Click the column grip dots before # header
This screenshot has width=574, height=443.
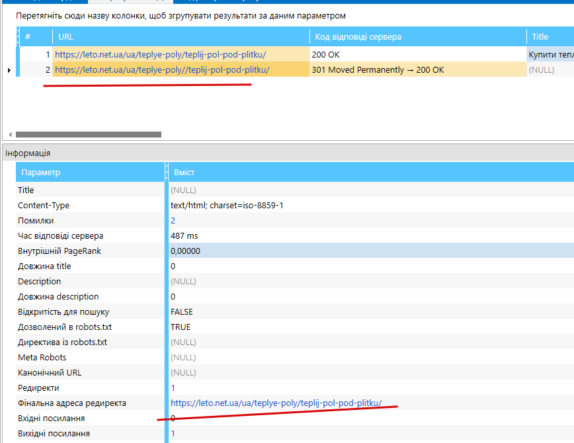tap(18, 36)
